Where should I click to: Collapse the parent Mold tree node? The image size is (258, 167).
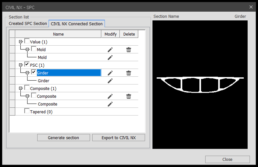coord(28,50)
